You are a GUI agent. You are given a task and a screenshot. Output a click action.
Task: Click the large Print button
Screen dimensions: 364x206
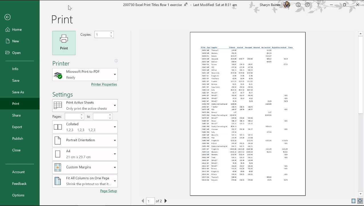click(x=64, y=43)
